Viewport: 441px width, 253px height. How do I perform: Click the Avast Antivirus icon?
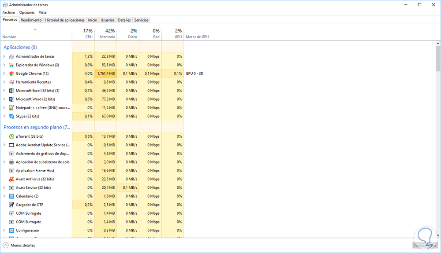(11, 179)
